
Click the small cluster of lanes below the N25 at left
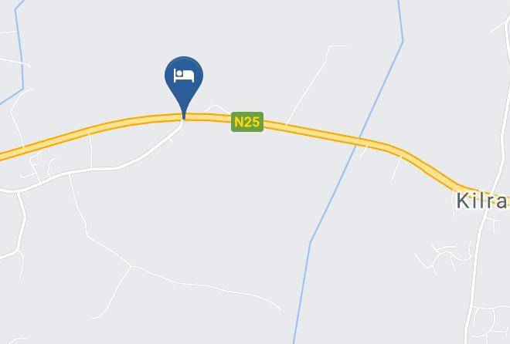(37, 166)
